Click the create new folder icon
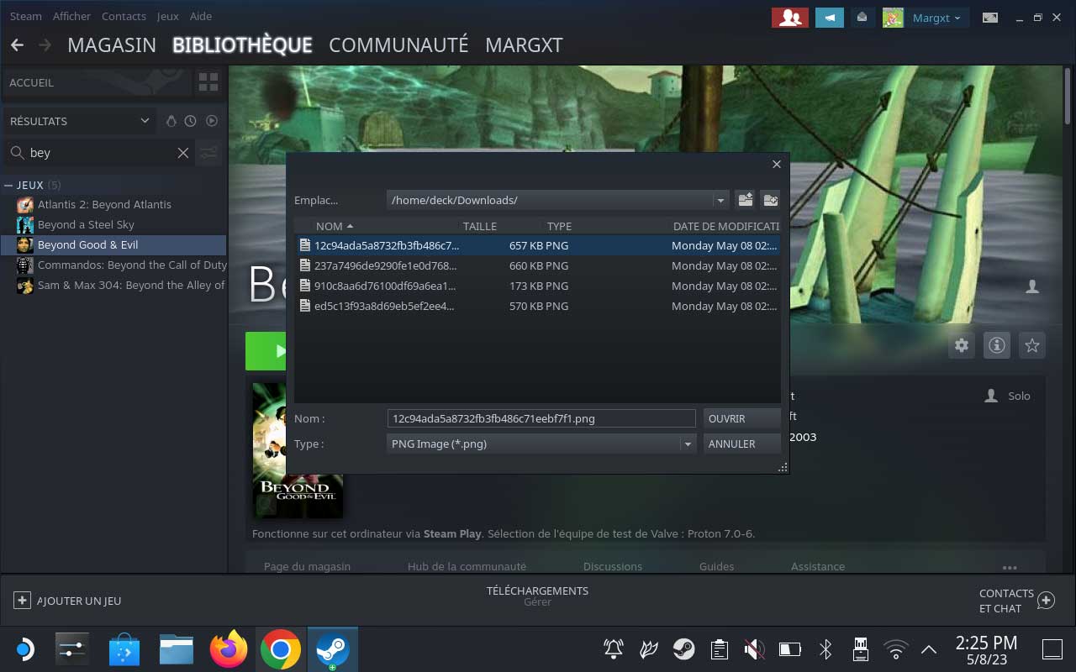The height and width of the screenshot is (672, 1076). (770, 199)
